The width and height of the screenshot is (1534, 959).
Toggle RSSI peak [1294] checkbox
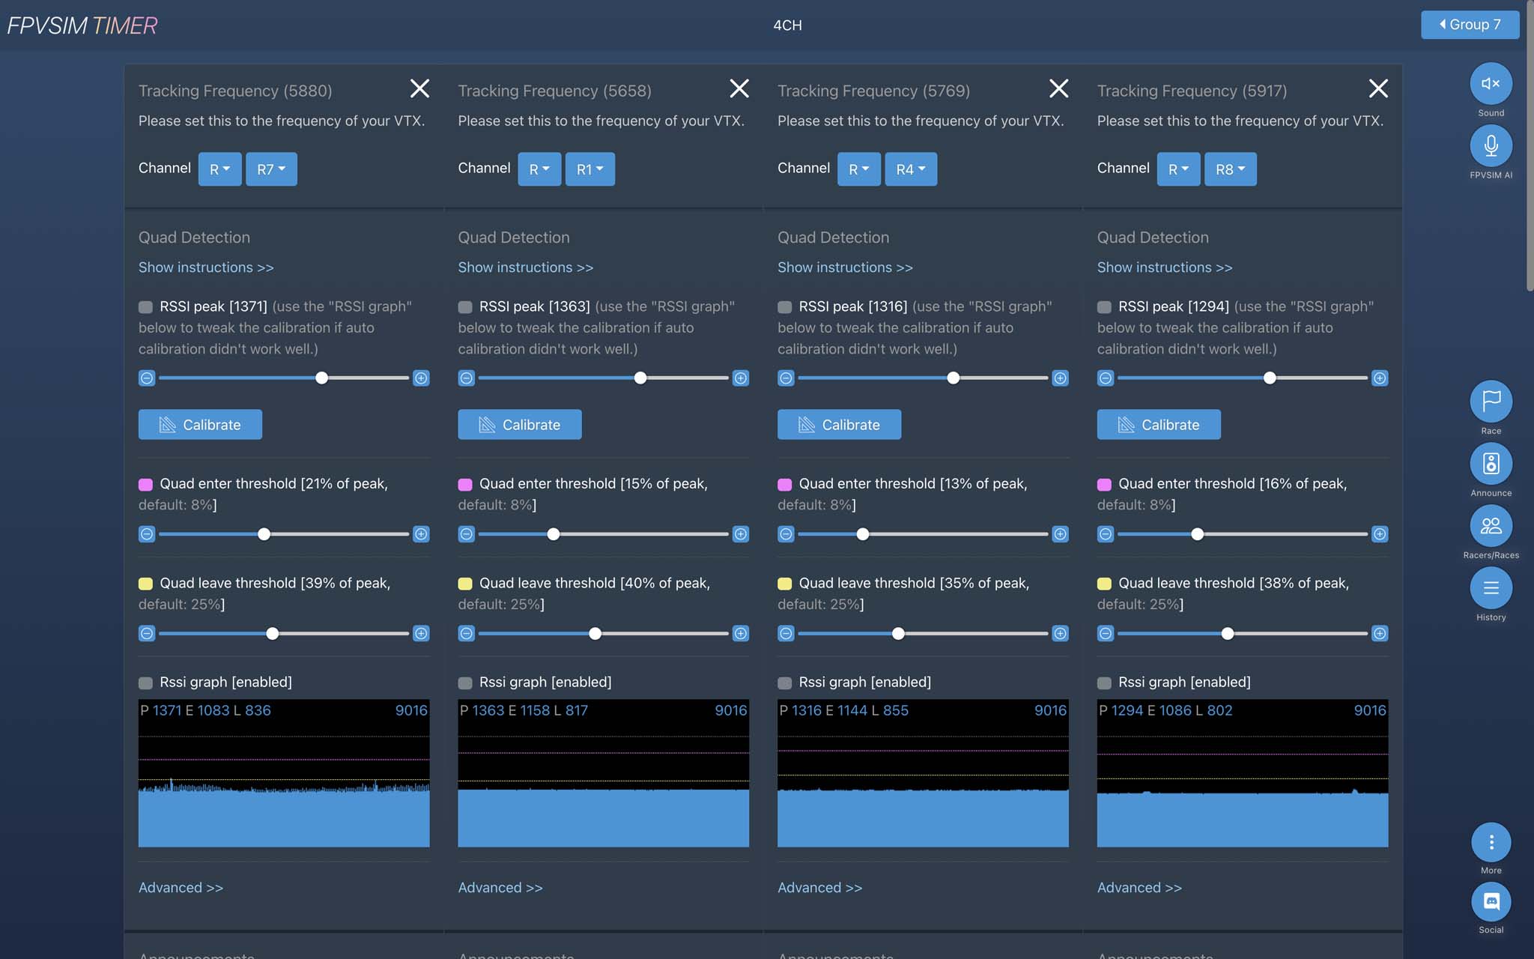[1104, 307]
